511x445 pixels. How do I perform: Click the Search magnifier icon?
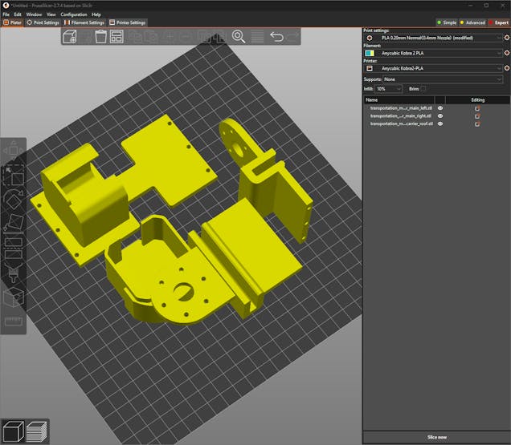pos(239,37)
